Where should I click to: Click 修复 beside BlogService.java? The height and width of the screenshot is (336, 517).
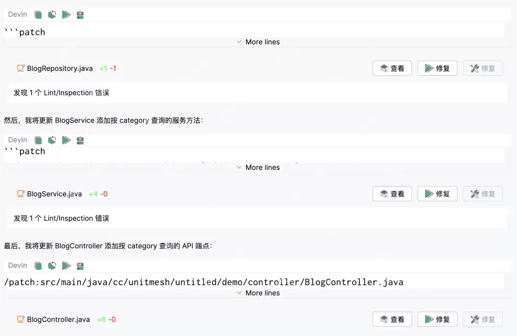click(437, 194)
